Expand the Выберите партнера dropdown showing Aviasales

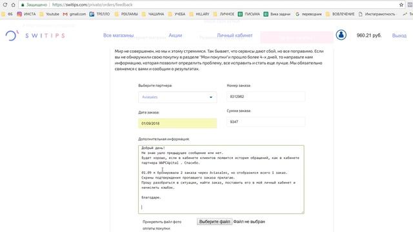(177, 97)
